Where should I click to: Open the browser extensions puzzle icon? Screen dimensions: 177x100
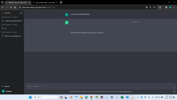[x=160, y=7]
